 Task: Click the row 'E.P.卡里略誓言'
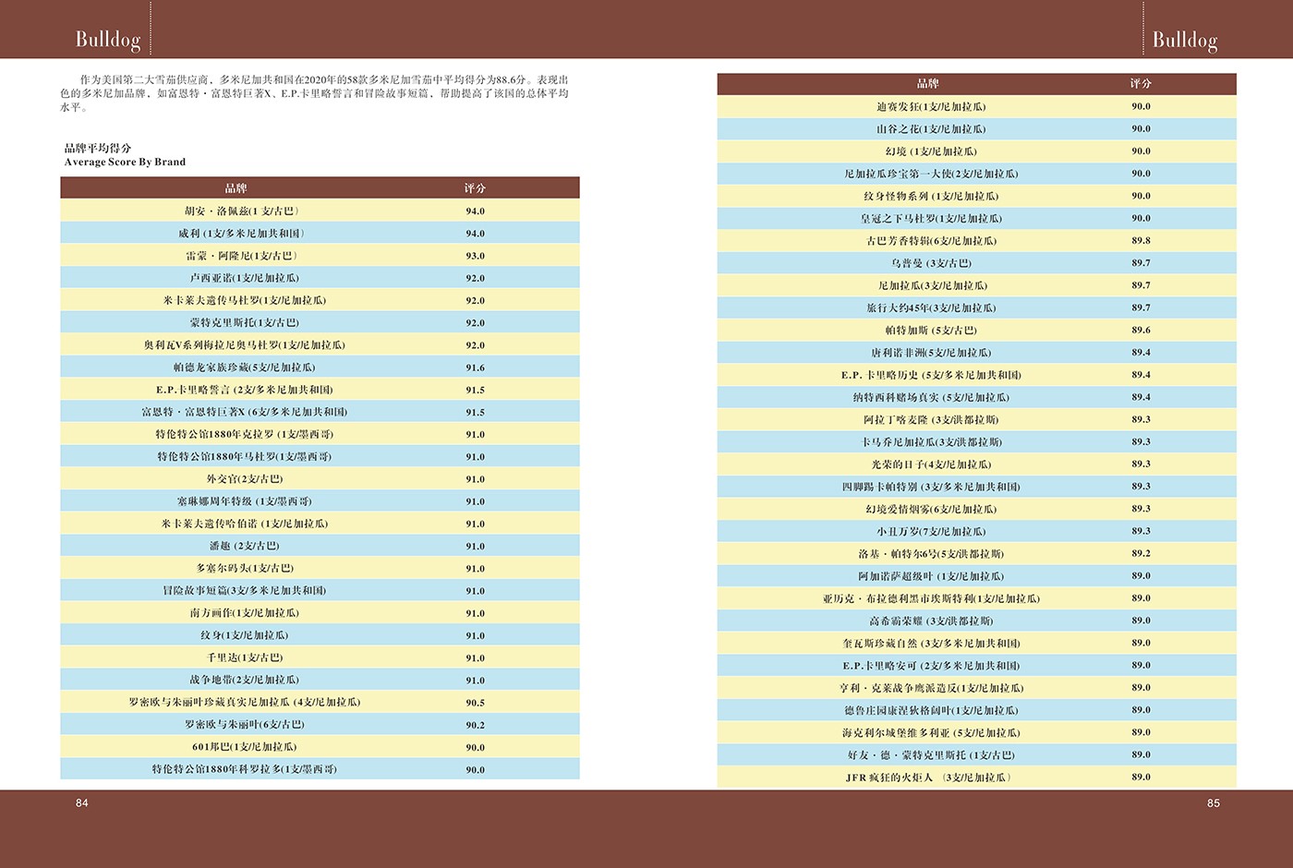click(320, 390)
